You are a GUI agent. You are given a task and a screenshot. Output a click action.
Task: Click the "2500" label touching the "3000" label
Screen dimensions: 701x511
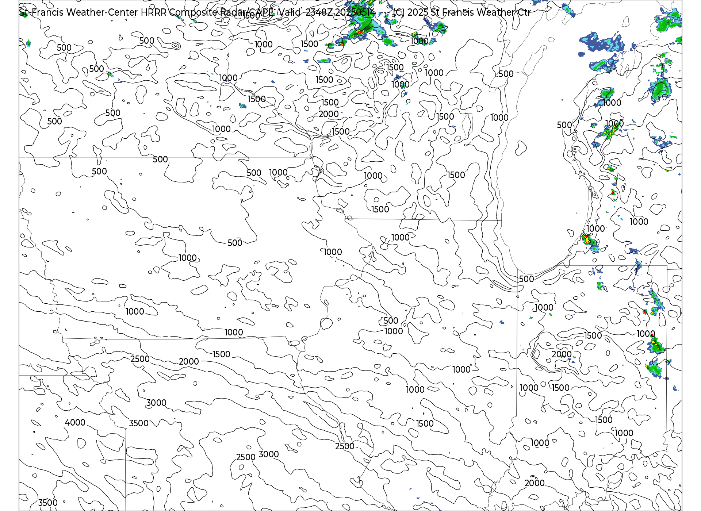pos(246,457)
